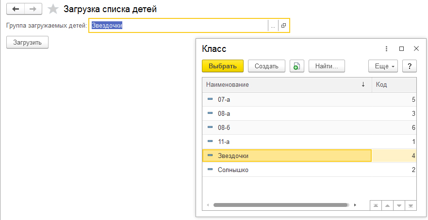Maximize the Класс window
The image size is (428, 220).
tap(401, 49)
